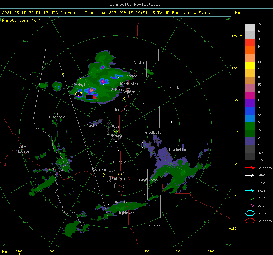Click the ThreeHills label
This screenshot has width=273, height=255.
(x=152, y=133)
